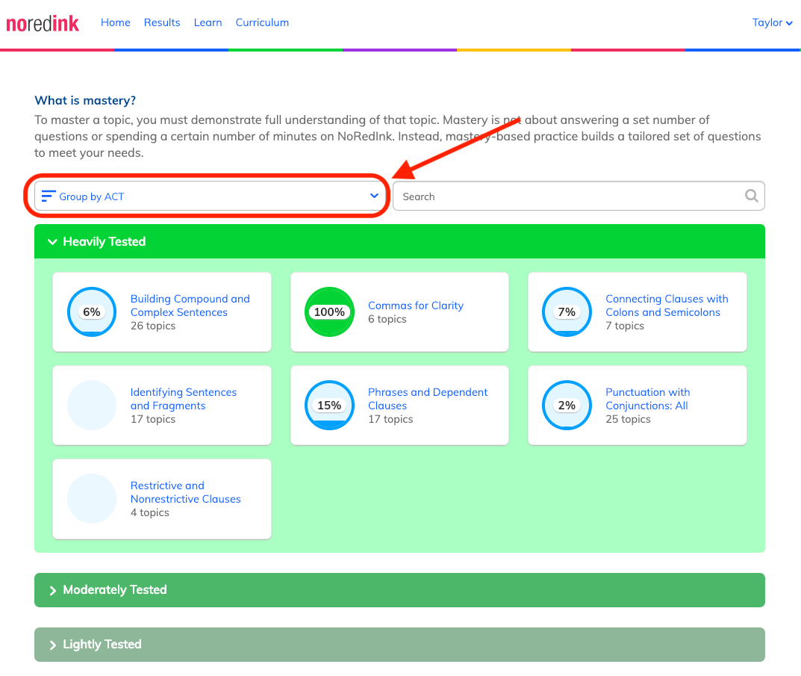Click "26 topics" text

click(153, 326)
